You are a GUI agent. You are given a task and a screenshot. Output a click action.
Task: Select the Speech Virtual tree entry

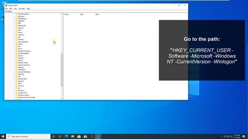coord(23,63)
